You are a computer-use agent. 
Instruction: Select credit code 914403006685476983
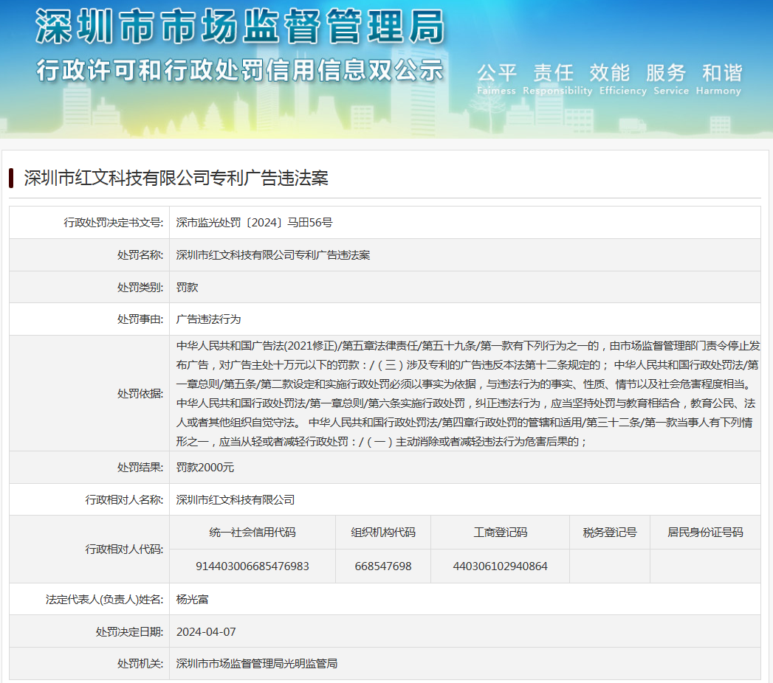pos(252,566)
